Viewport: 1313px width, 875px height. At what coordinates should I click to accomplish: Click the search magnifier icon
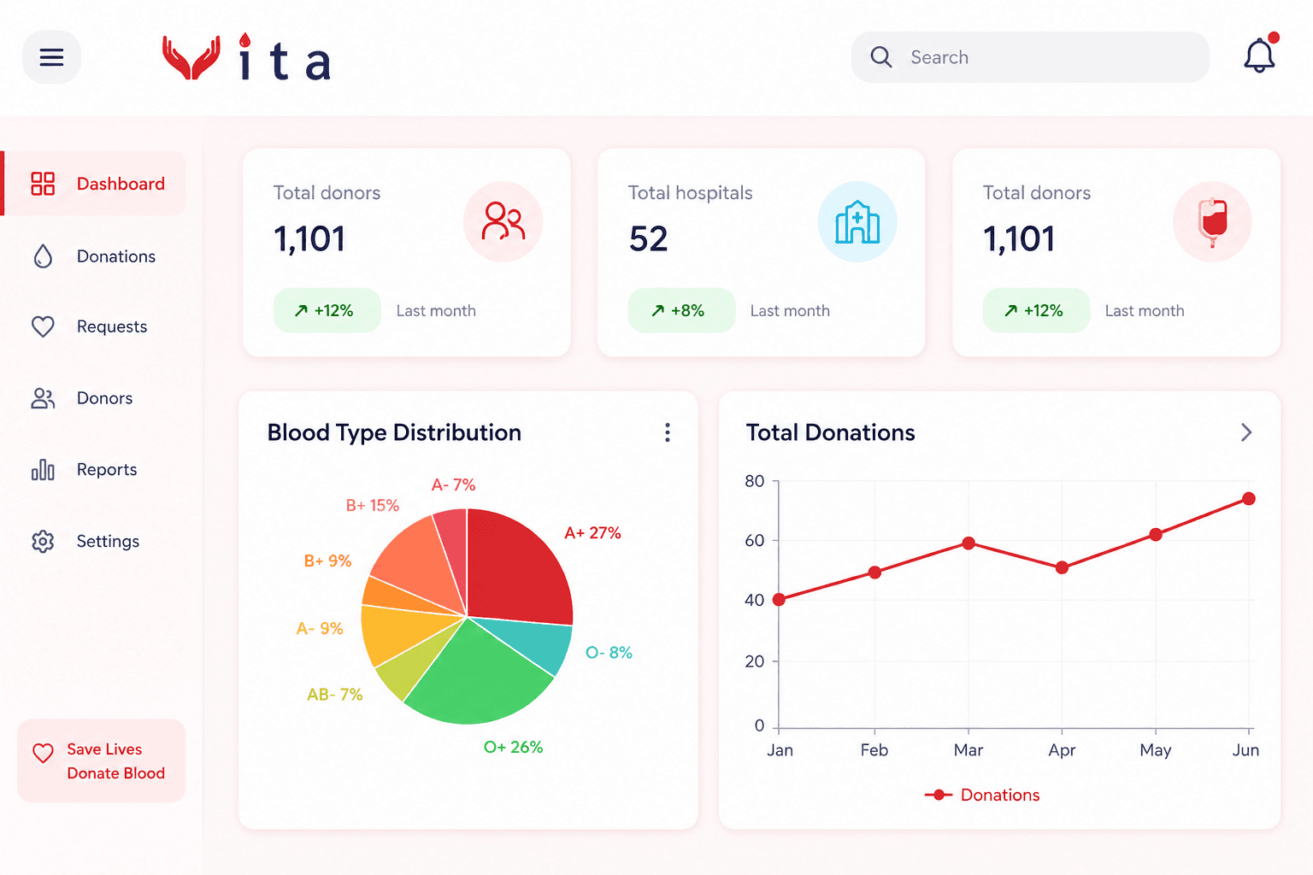pyautogui.click(x=880, y=57)
